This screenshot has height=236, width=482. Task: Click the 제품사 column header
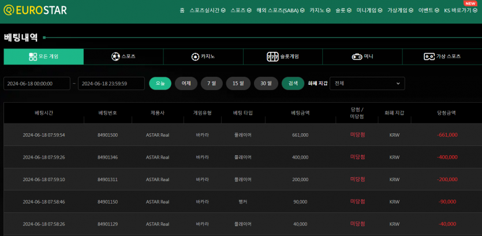coord(158,113)
